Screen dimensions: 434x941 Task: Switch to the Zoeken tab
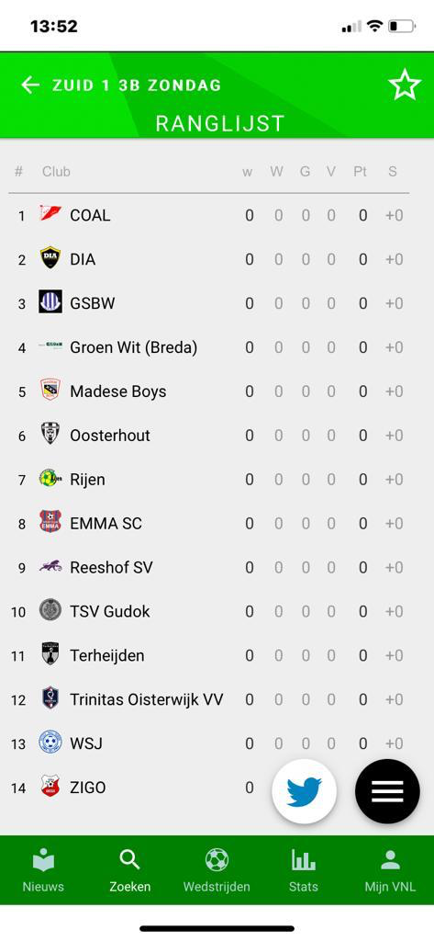(129, 870)
